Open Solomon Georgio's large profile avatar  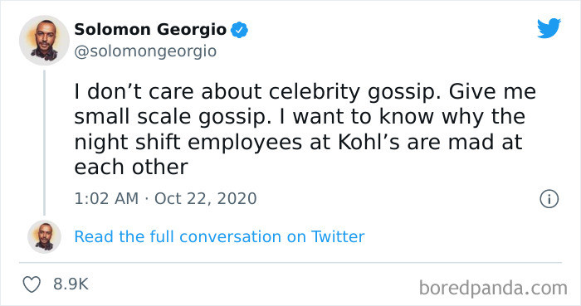(44, 41)
